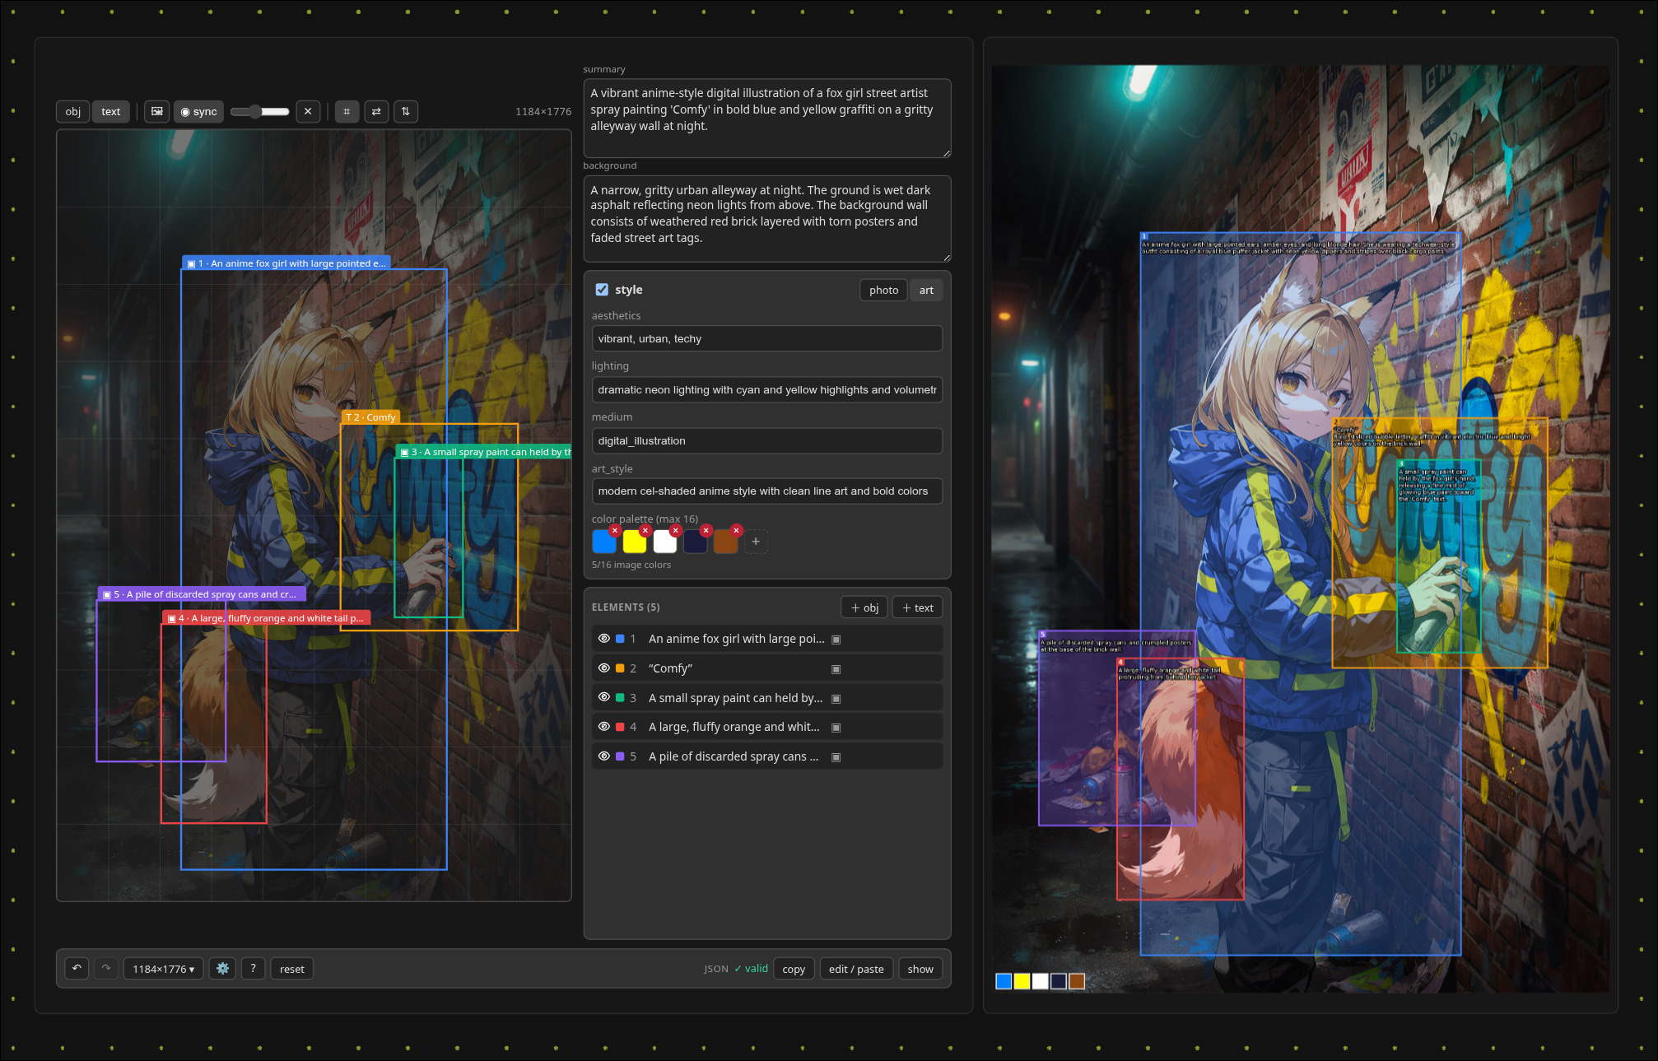Hide the "Comfy" text element via eye icon
This screenshot has width=1658, height=1061.
click(603, 668)
